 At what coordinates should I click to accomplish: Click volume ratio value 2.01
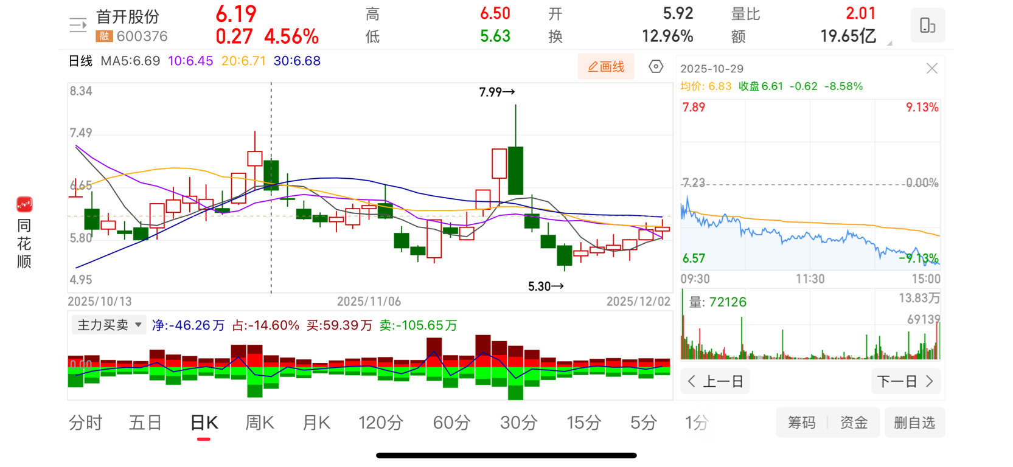click(x=860, y=13)
